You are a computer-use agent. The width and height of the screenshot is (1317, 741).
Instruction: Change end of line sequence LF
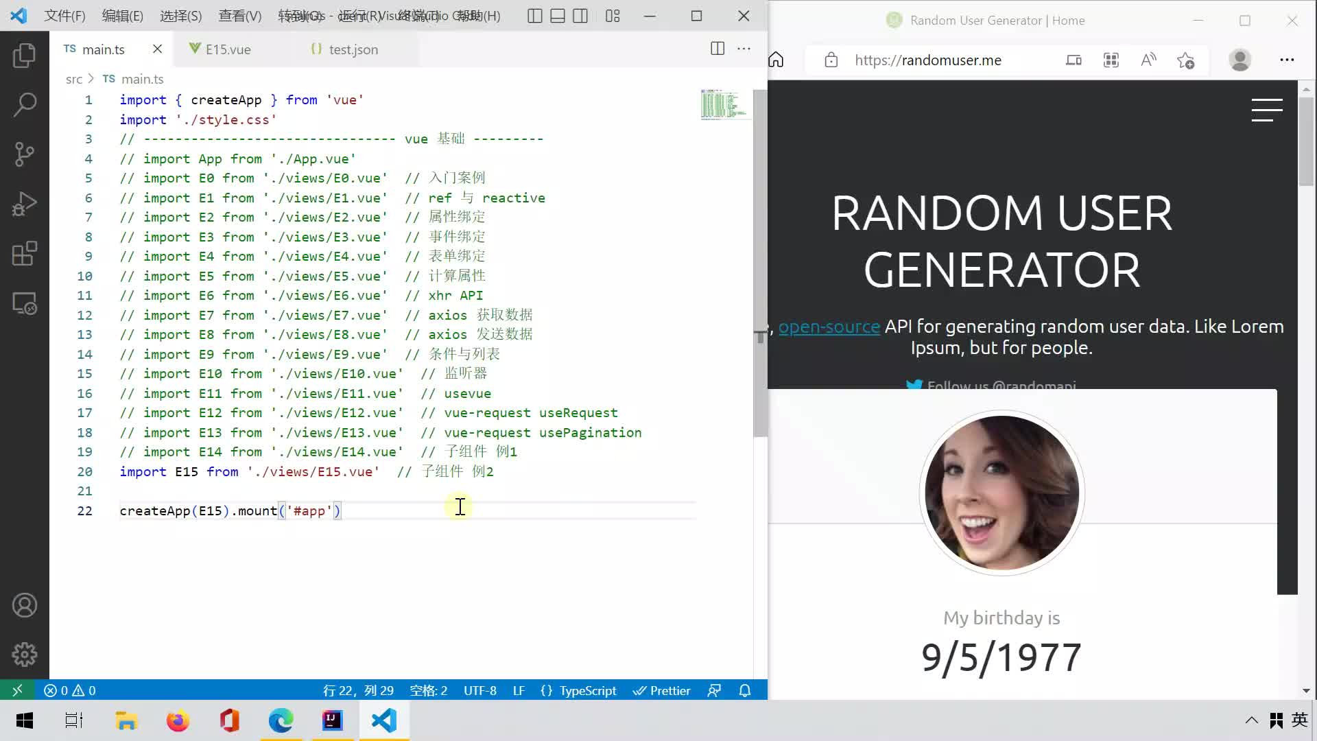(x=519, y=690)
